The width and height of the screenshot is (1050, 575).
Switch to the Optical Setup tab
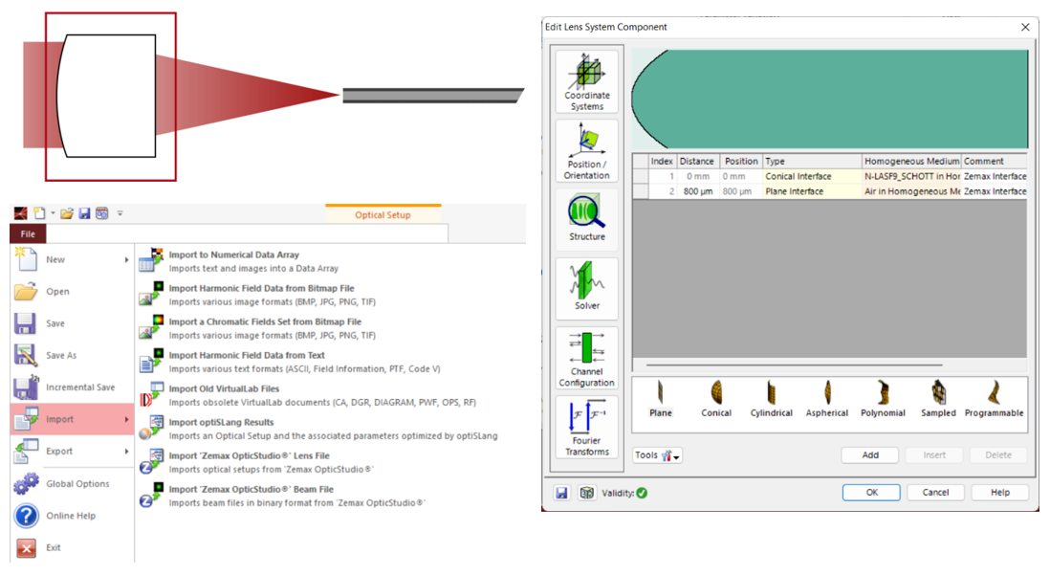tap(383, 214)
